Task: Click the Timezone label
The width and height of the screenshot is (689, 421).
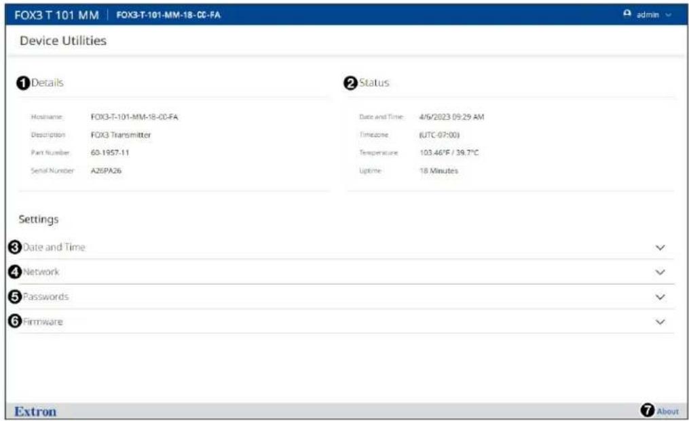Action: tap(373, 135)
